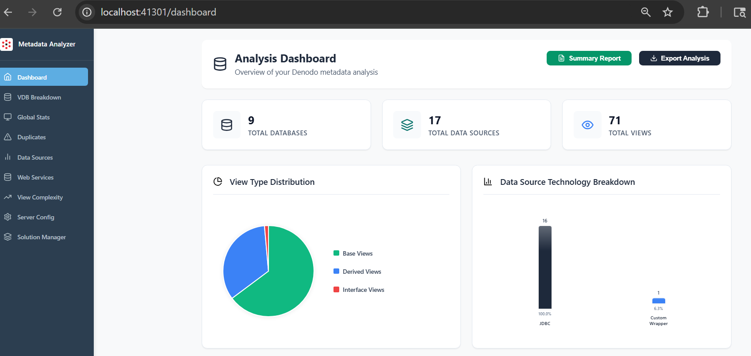The height and width of the screenshot is (356, 751).
Task: Click the 'Interface Views' legend label
Action: click(364, 290)
